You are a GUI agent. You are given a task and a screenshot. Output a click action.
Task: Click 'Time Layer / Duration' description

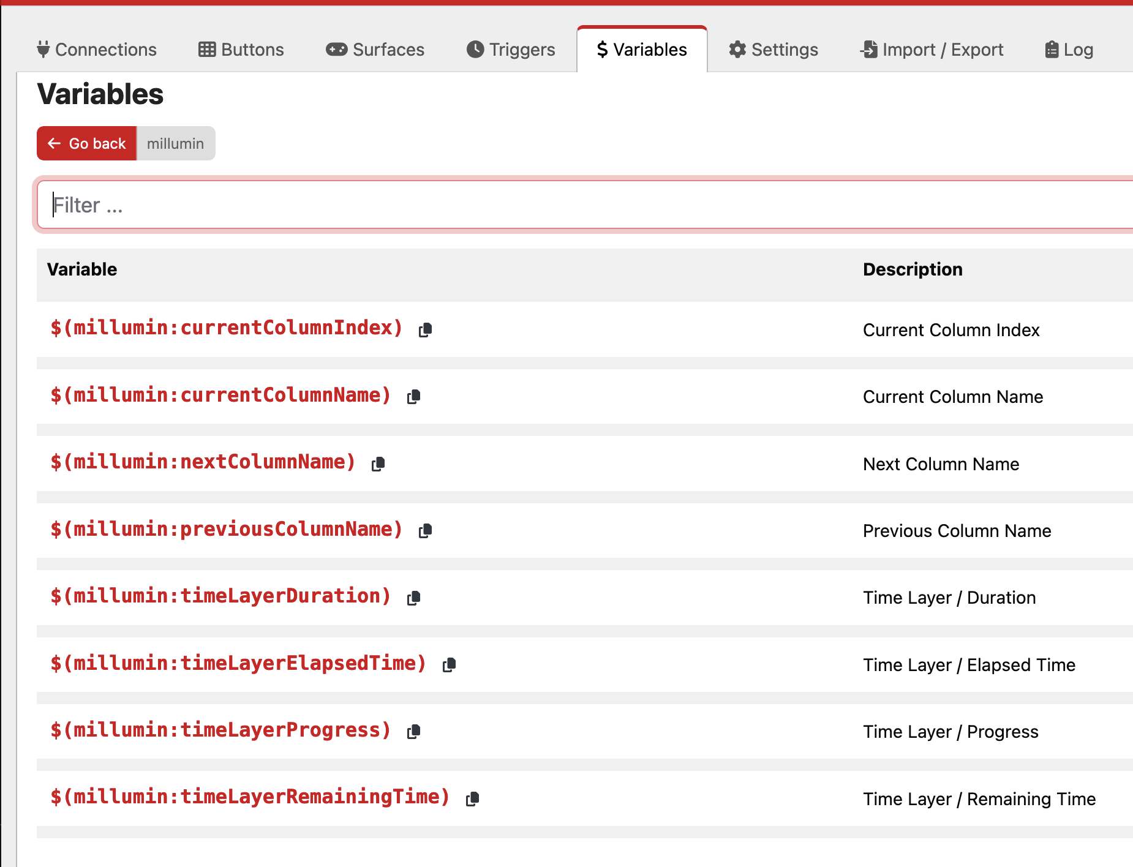click(x=949, y=598)
